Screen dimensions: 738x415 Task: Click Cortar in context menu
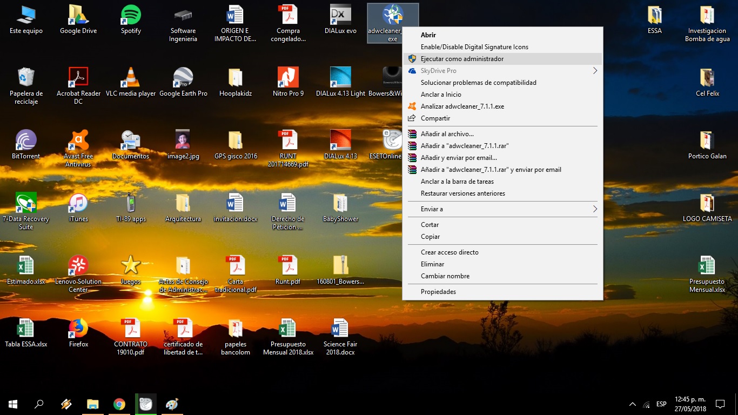click(x=502, y=225)
